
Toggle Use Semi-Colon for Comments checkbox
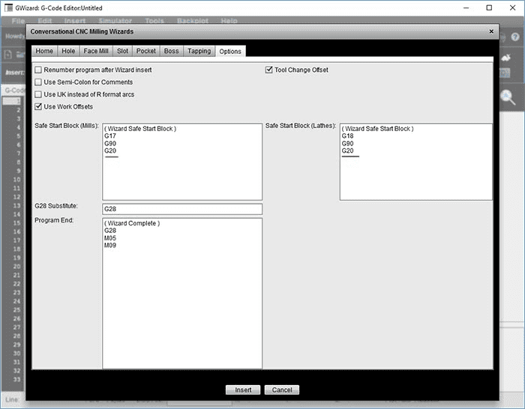pos(38,82)
